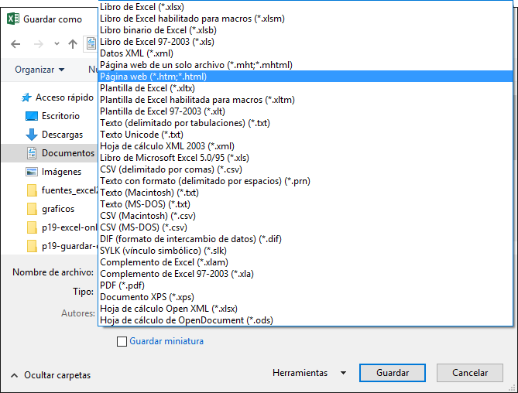Choose Hoja de cálculo XML 2003
The height and width of the screenshot is (393, 518).
[306, 146]
